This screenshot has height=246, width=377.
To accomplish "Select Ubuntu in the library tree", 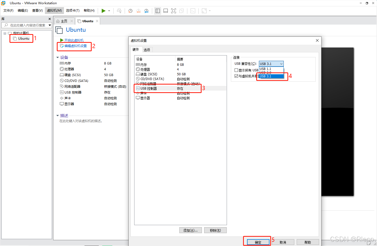I will pyautogui.click(x=24, y=39).
